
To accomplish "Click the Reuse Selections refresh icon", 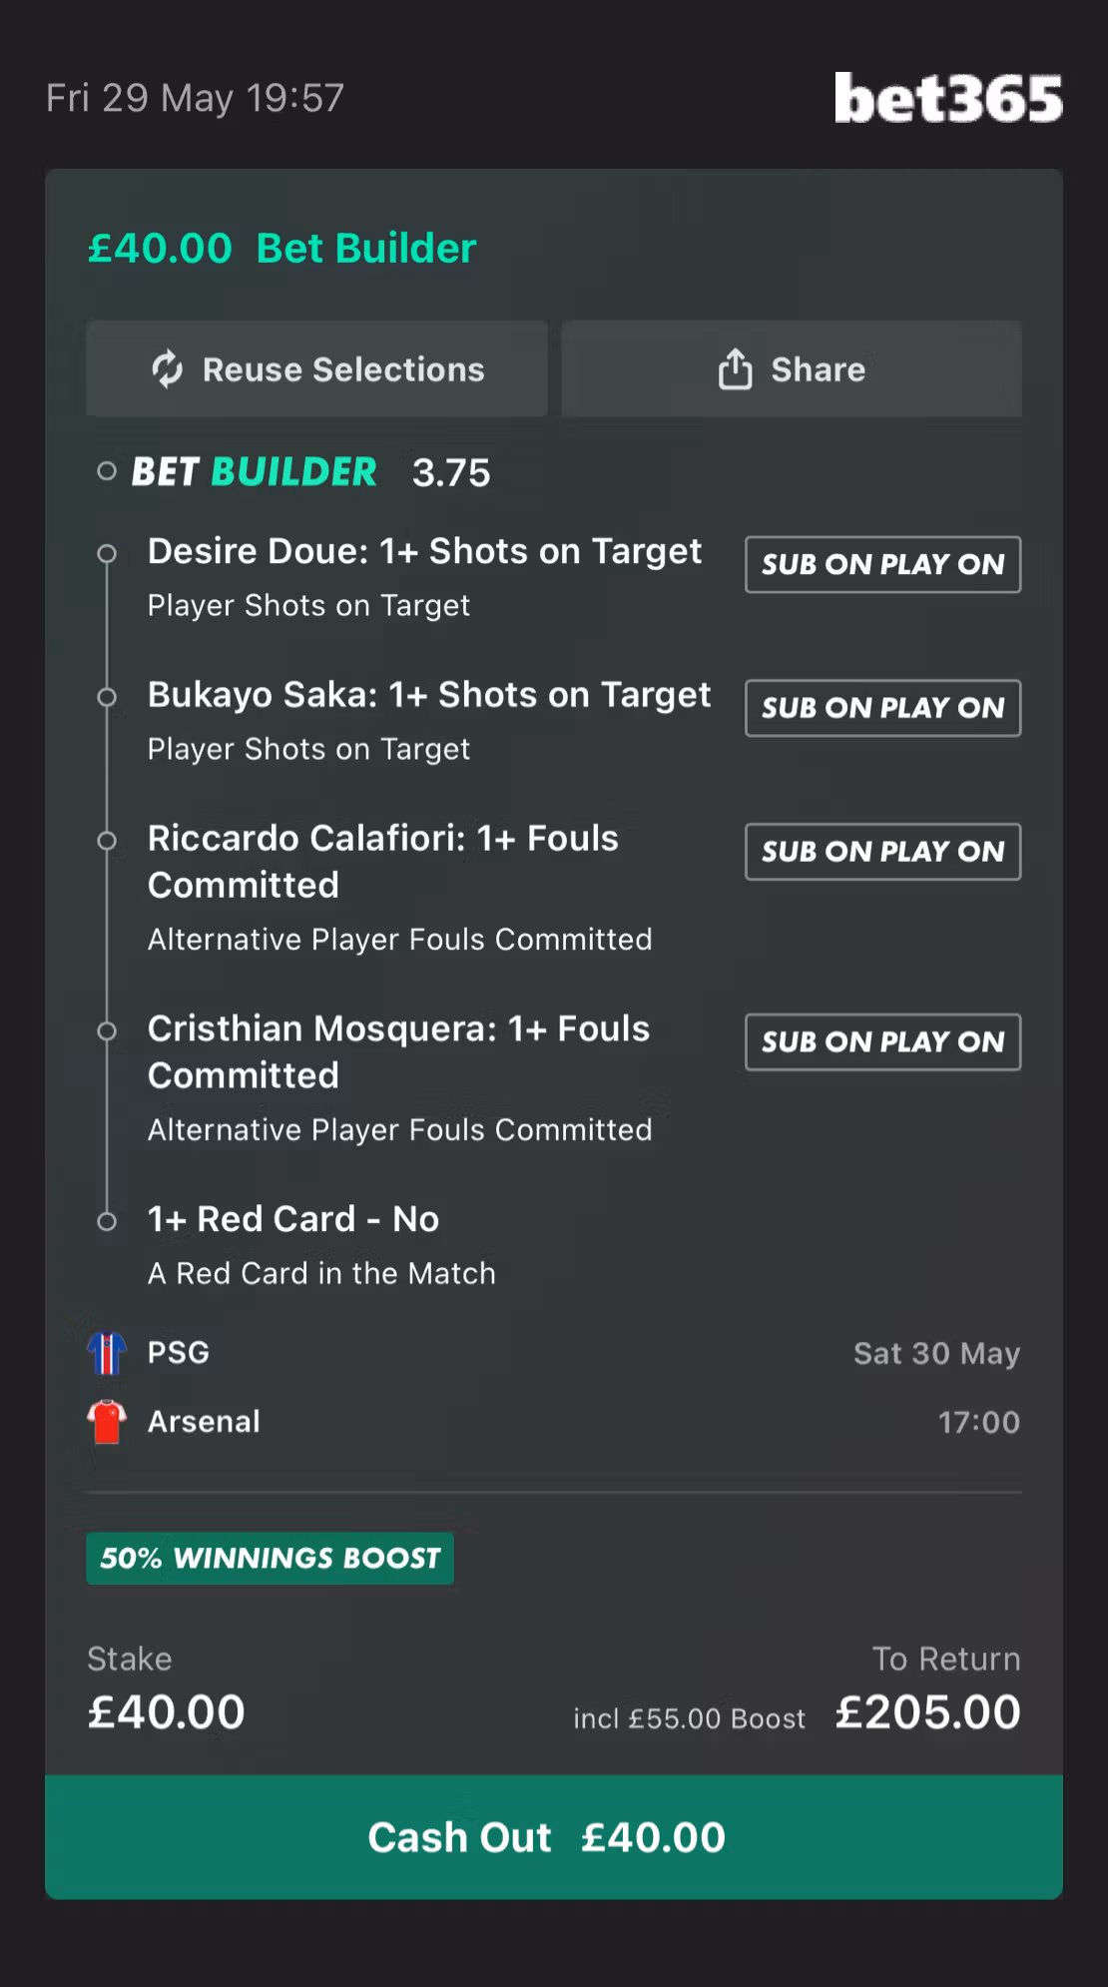I will (168, 368).
